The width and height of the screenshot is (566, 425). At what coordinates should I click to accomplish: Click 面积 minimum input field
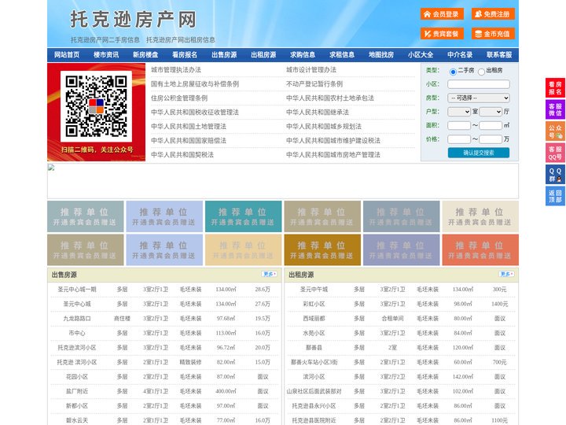click(x=459, y=125)
